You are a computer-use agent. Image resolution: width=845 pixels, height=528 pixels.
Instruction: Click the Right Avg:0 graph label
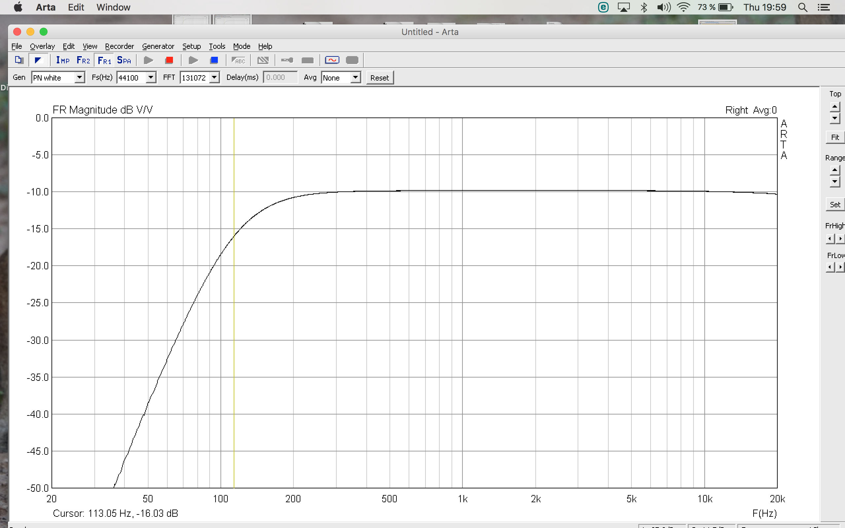coord(751,110)
